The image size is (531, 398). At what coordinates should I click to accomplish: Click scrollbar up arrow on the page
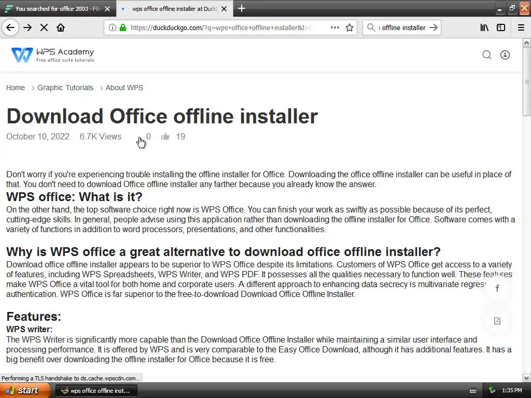[527, 42]
